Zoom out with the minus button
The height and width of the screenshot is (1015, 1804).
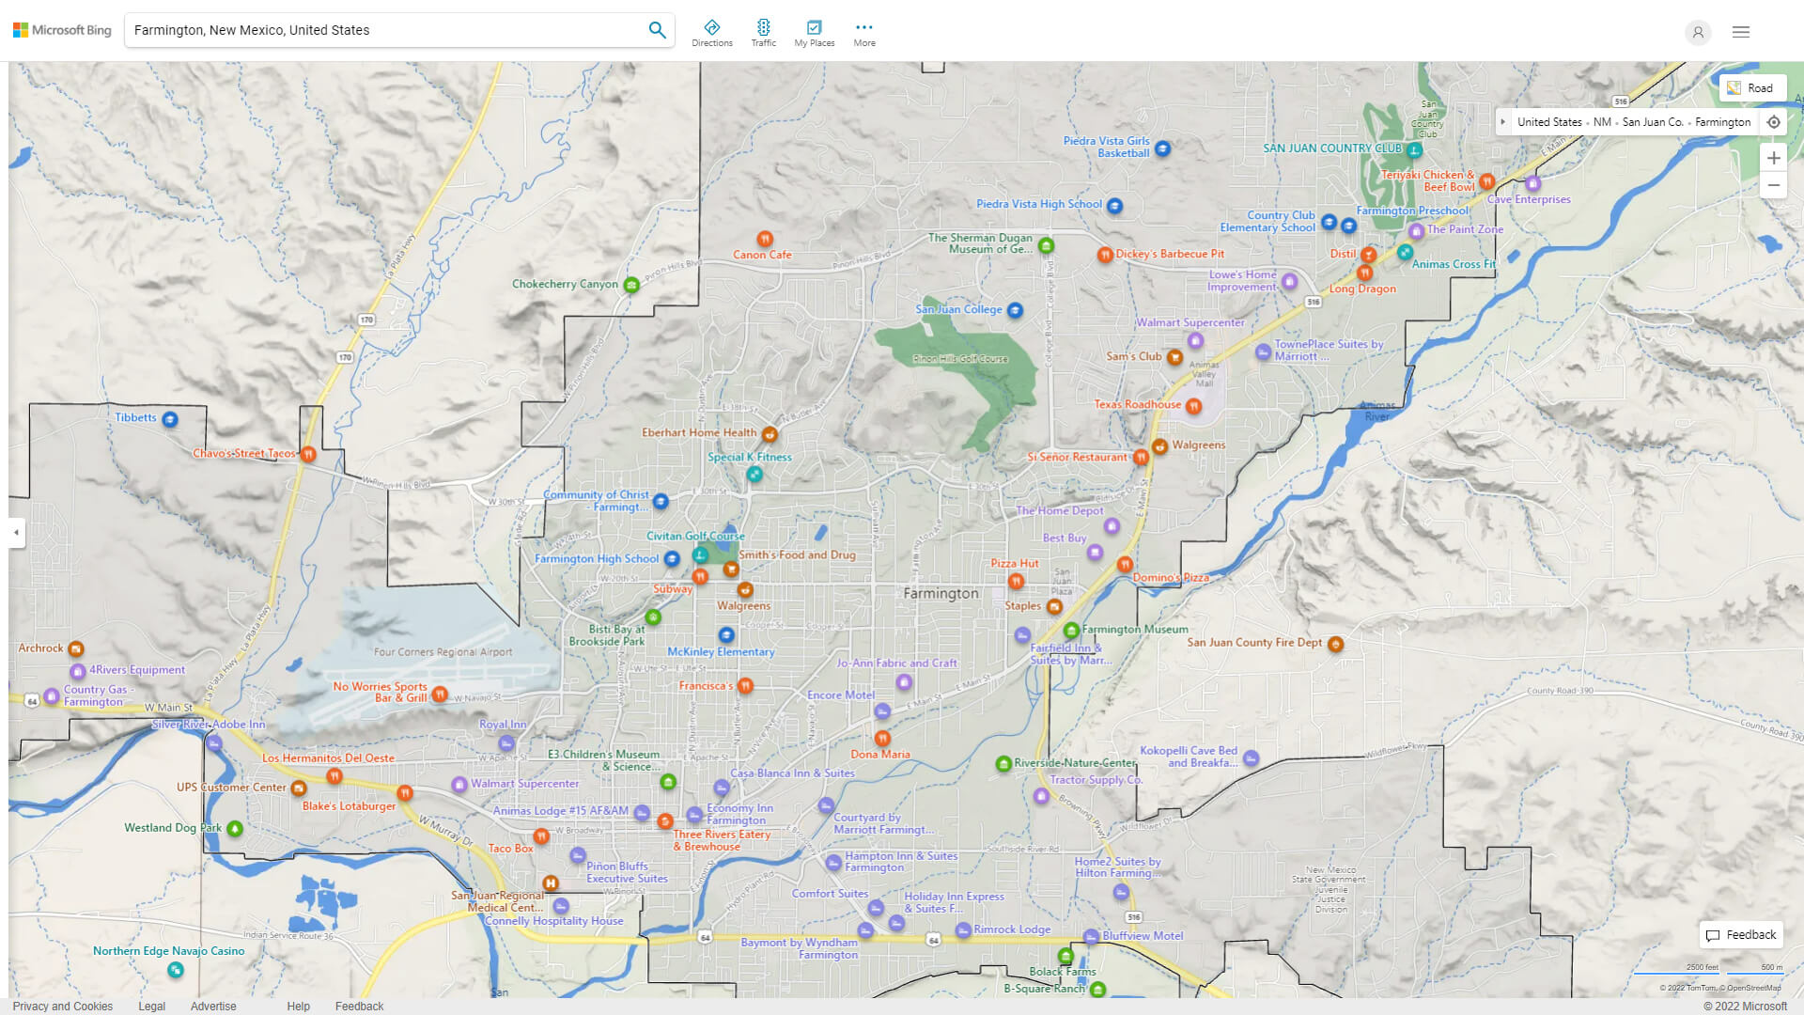click(1774, 185)
